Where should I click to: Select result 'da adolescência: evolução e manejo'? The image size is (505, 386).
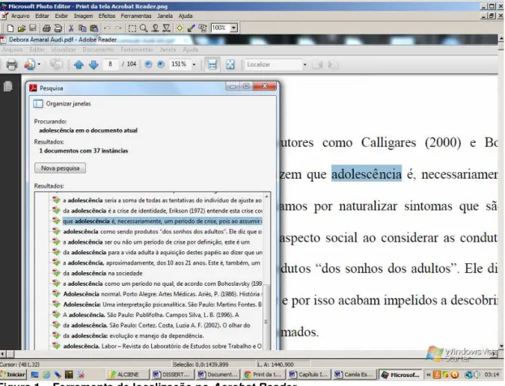click(x=133, y=336)
